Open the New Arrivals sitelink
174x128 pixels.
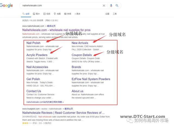80,43
